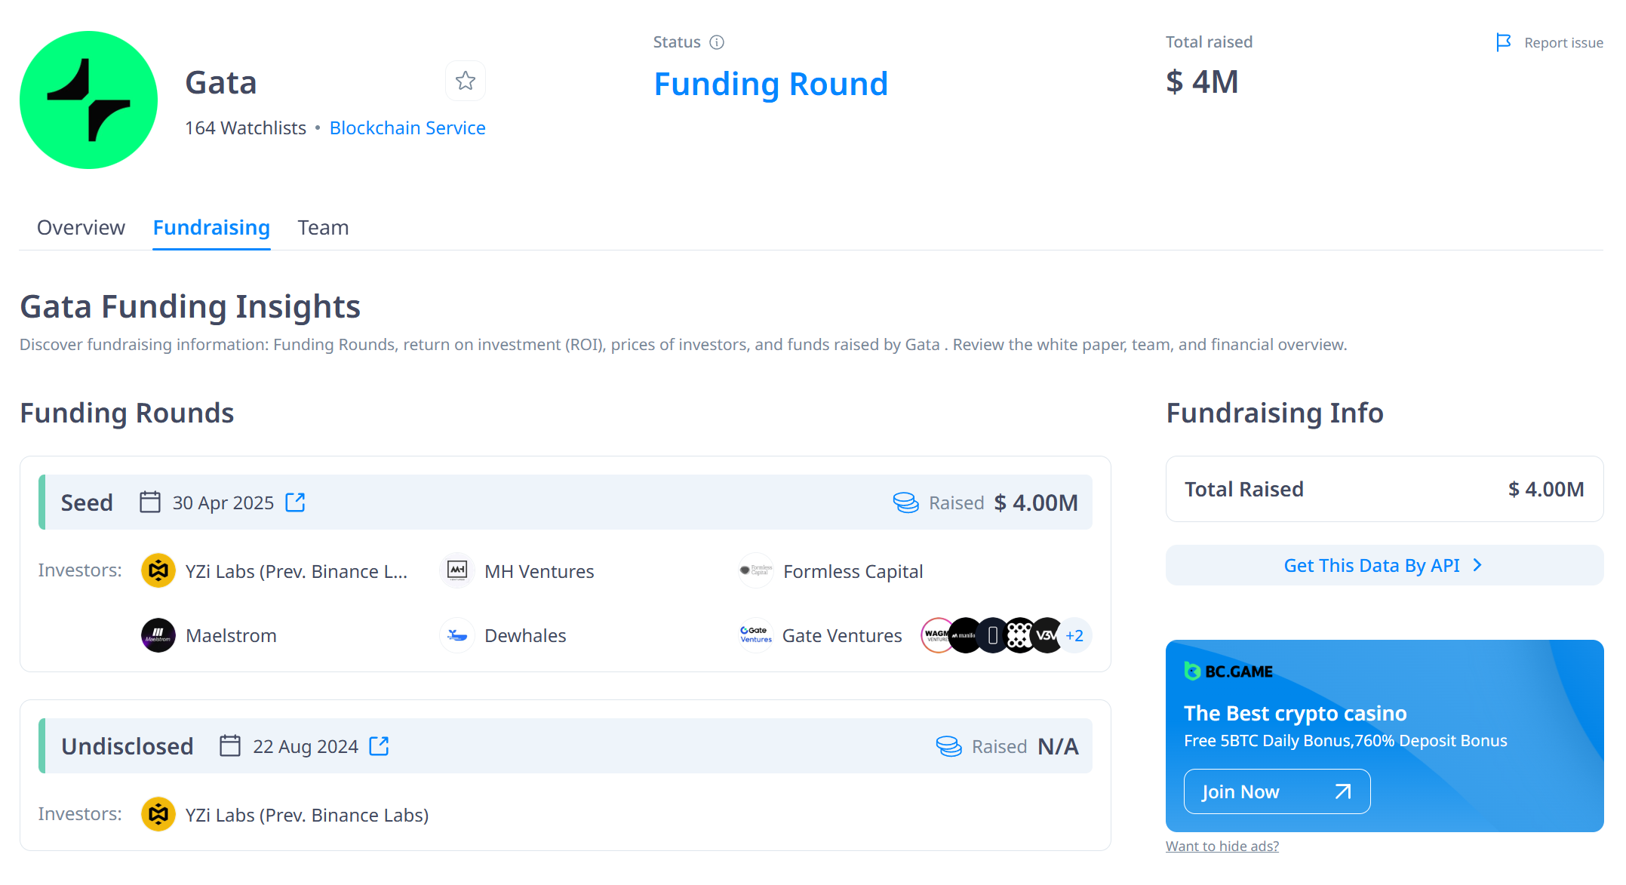Viewport: 1626px width, 885px height.
Task: Open the Fundraising tab
Action: (211, 228)
